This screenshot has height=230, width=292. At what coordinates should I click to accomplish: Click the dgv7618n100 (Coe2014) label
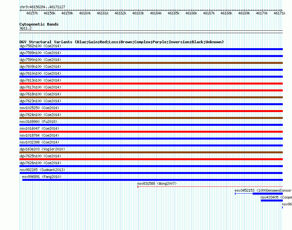pos(40,94)
